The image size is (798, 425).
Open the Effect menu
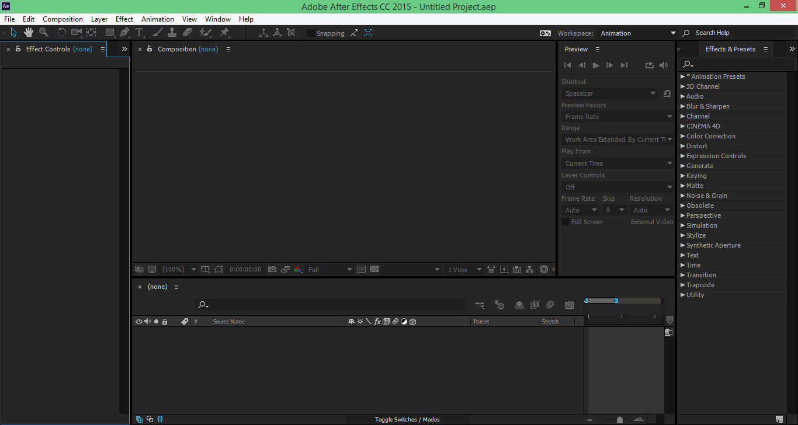click(x=124, y=19)
